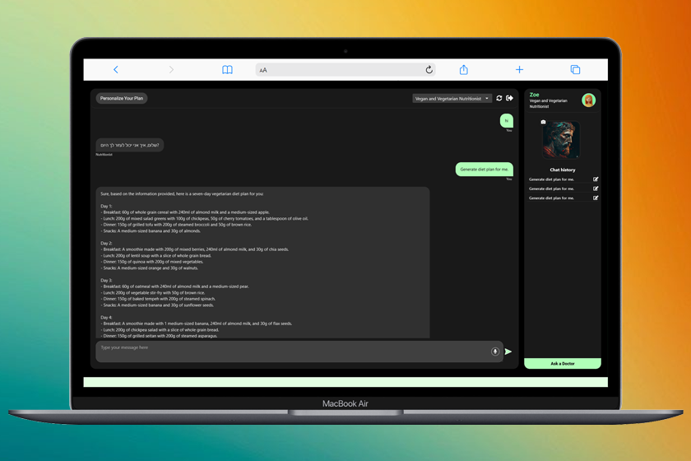Viewport: 691px width, 461px height.
Task: Open the aA reader options menu
Action: pyautogui.click(x=263, y=71)
